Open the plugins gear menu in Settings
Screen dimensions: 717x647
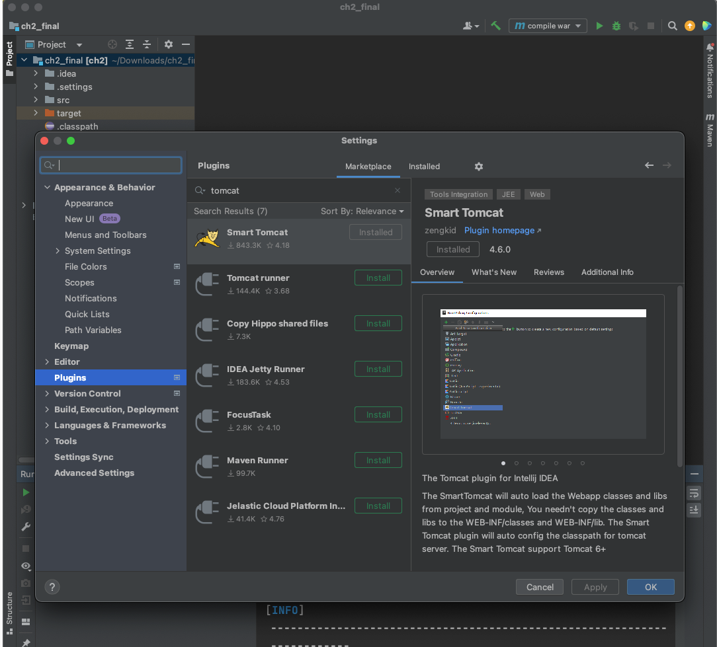(479, 167)
